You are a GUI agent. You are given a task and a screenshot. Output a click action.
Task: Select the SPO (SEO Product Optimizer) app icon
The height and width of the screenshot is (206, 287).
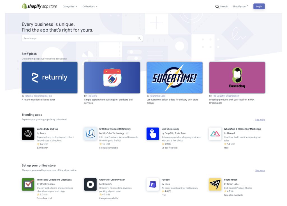coord(90,134)
